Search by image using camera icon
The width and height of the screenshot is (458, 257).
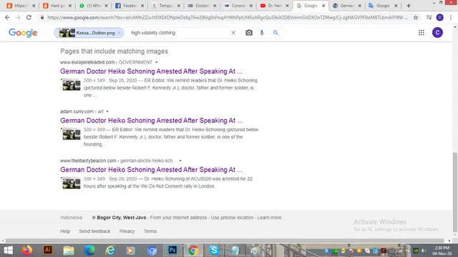[249, 33]
